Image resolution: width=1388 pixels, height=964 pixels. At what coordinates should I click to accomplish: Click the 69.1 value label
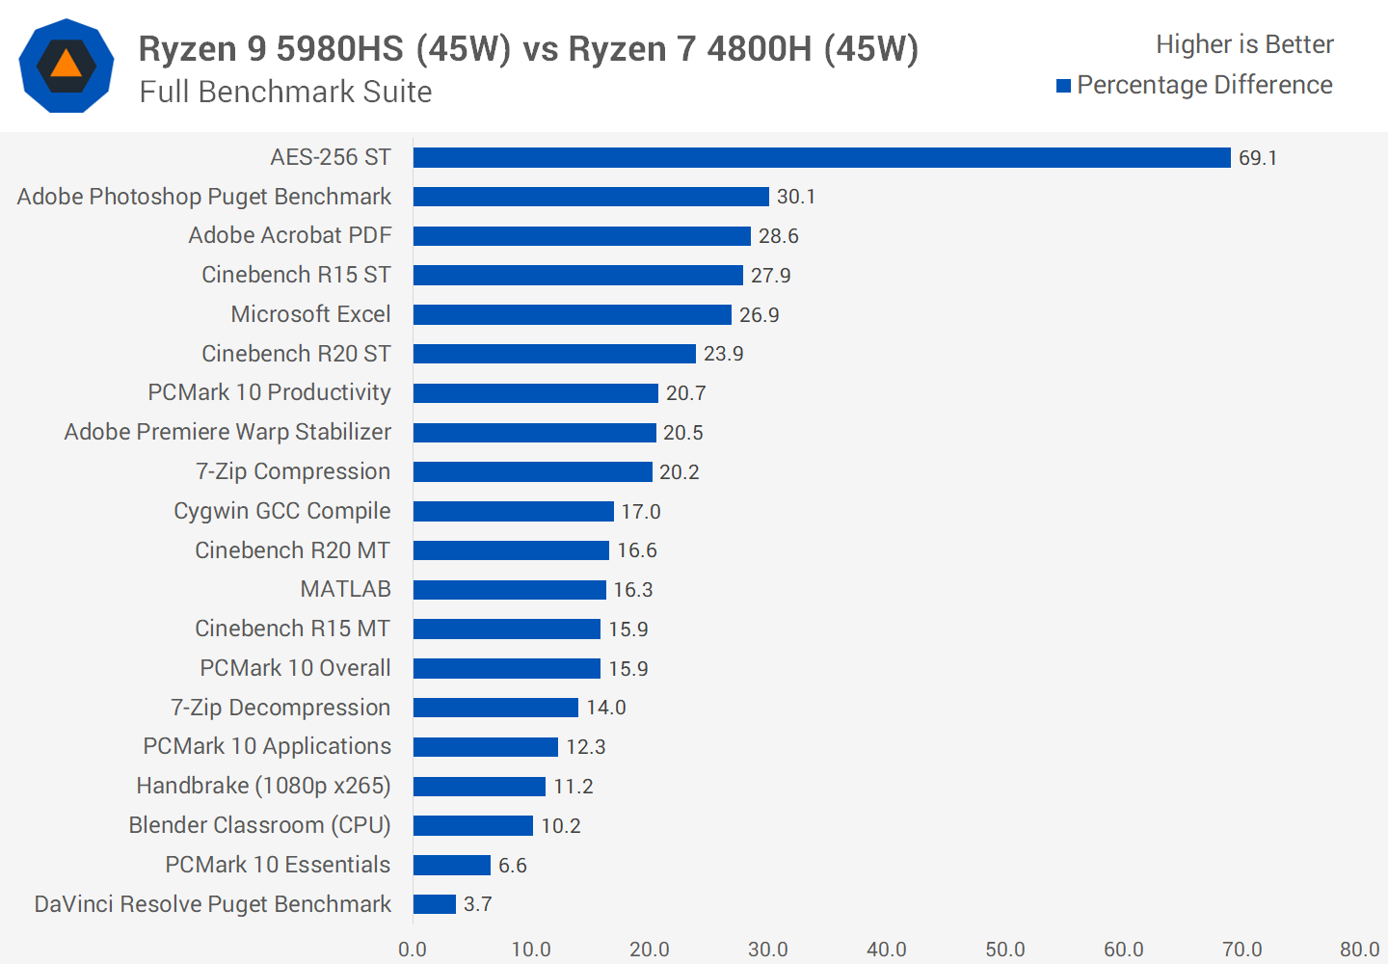(x=1258, y=158)
